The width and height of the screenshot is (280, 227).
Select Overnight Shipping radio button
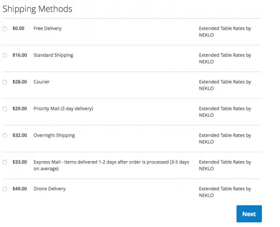[5, 135]
